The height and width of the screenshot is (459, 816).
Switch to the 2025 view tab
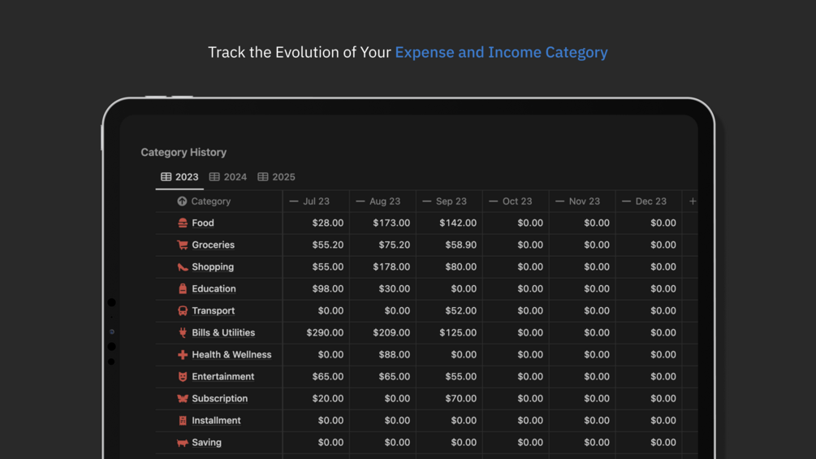pyautogui.click(x=276, y=177)
